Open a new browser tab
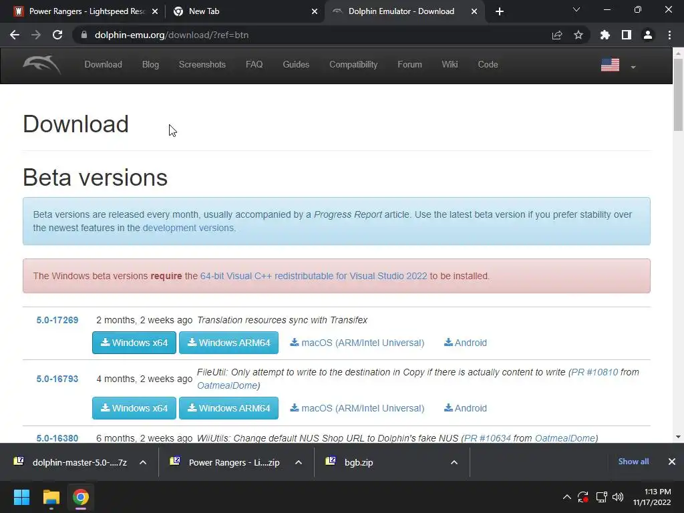This screenshot has height=513, width=684. (x=500, y=11)
